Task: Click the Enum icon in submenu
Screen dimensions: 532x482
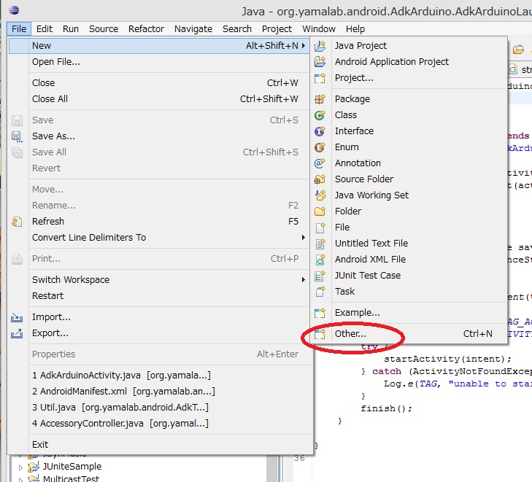Action: click(320, 147)
